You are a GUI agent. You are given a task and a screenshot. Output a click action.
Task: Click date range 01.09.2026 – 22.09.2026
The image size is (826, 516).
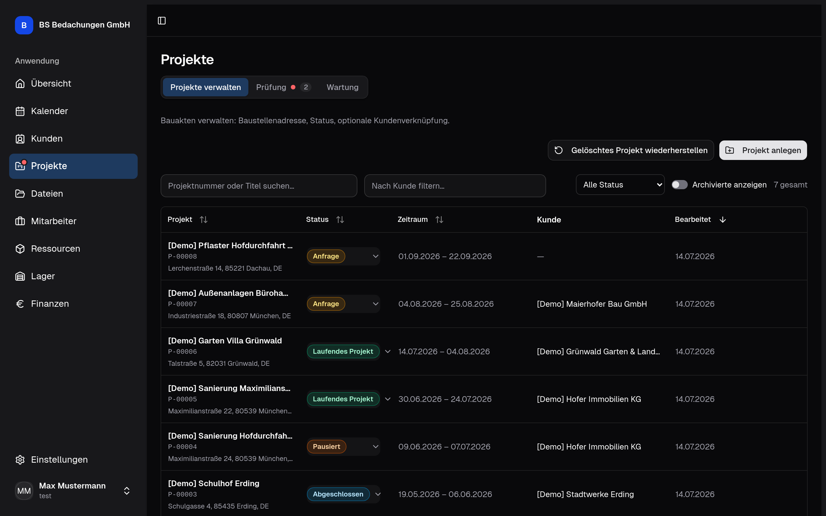pos(445,256)
